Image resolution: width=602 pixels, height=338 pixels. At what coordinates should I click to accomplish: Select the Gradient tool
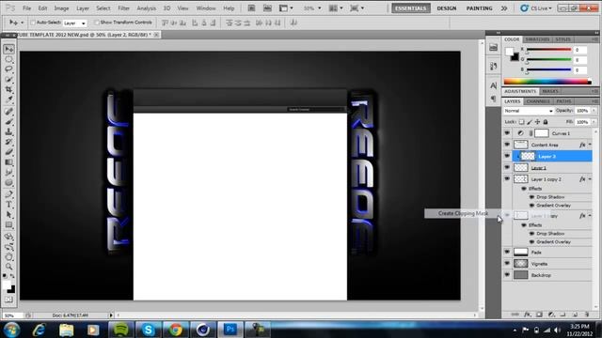[x=8, y=162]
